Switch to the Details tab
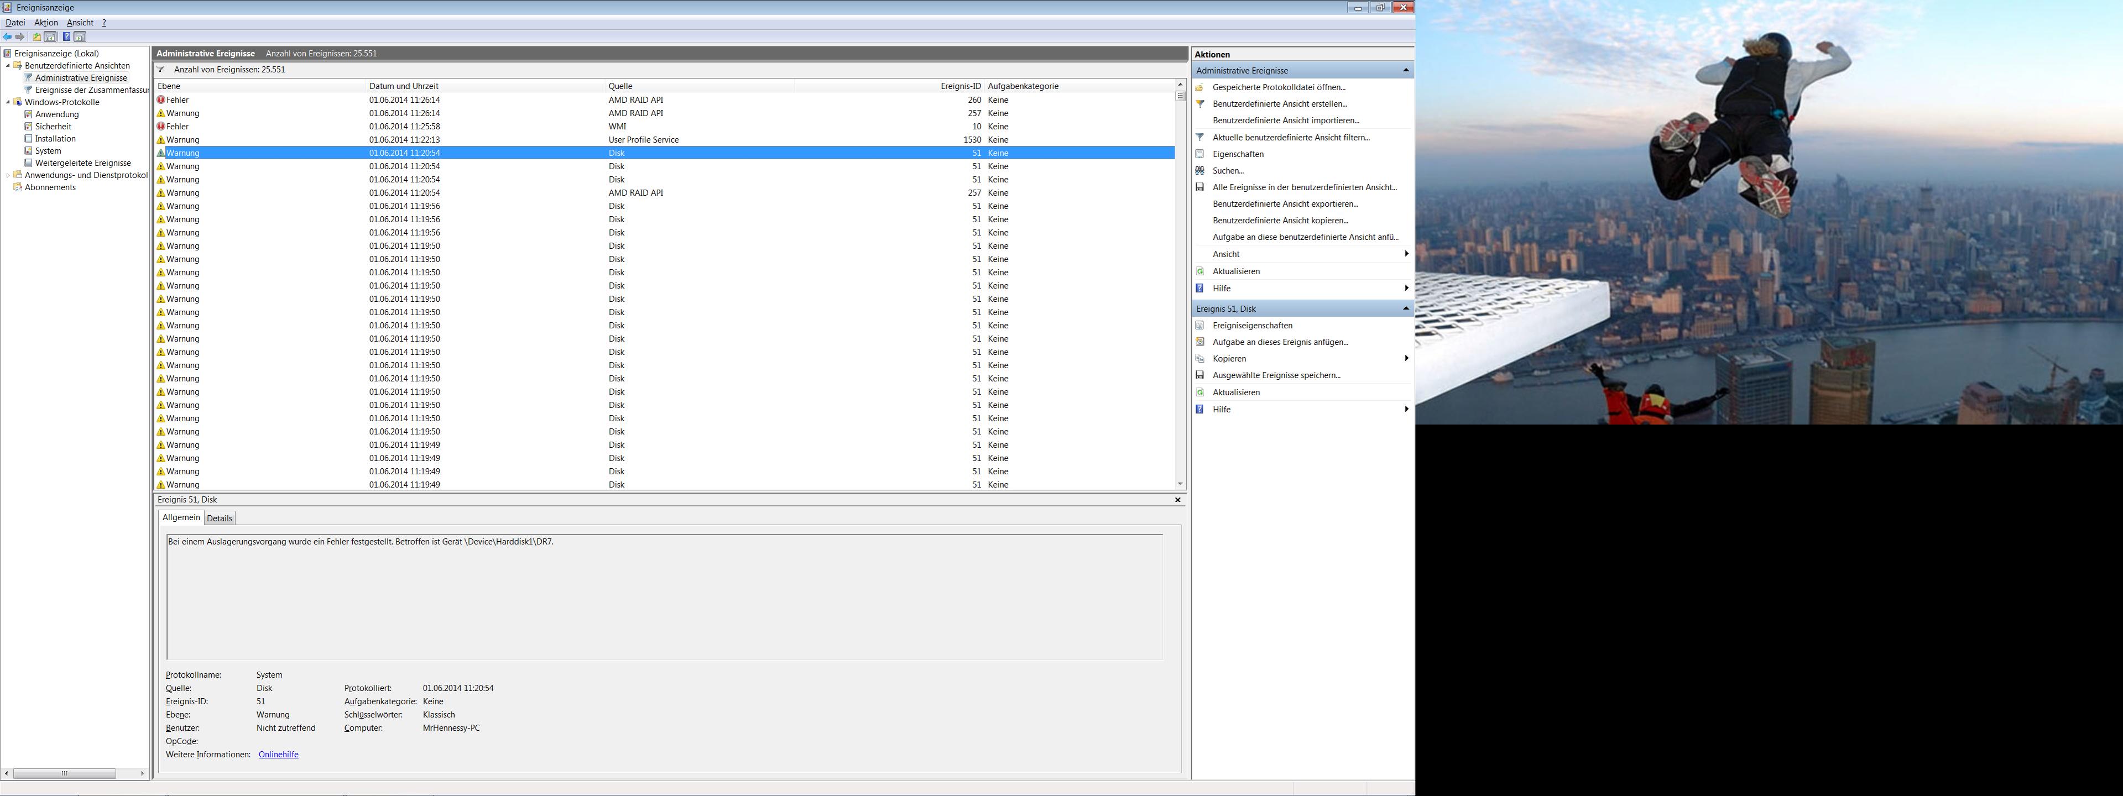 (219, 519)
